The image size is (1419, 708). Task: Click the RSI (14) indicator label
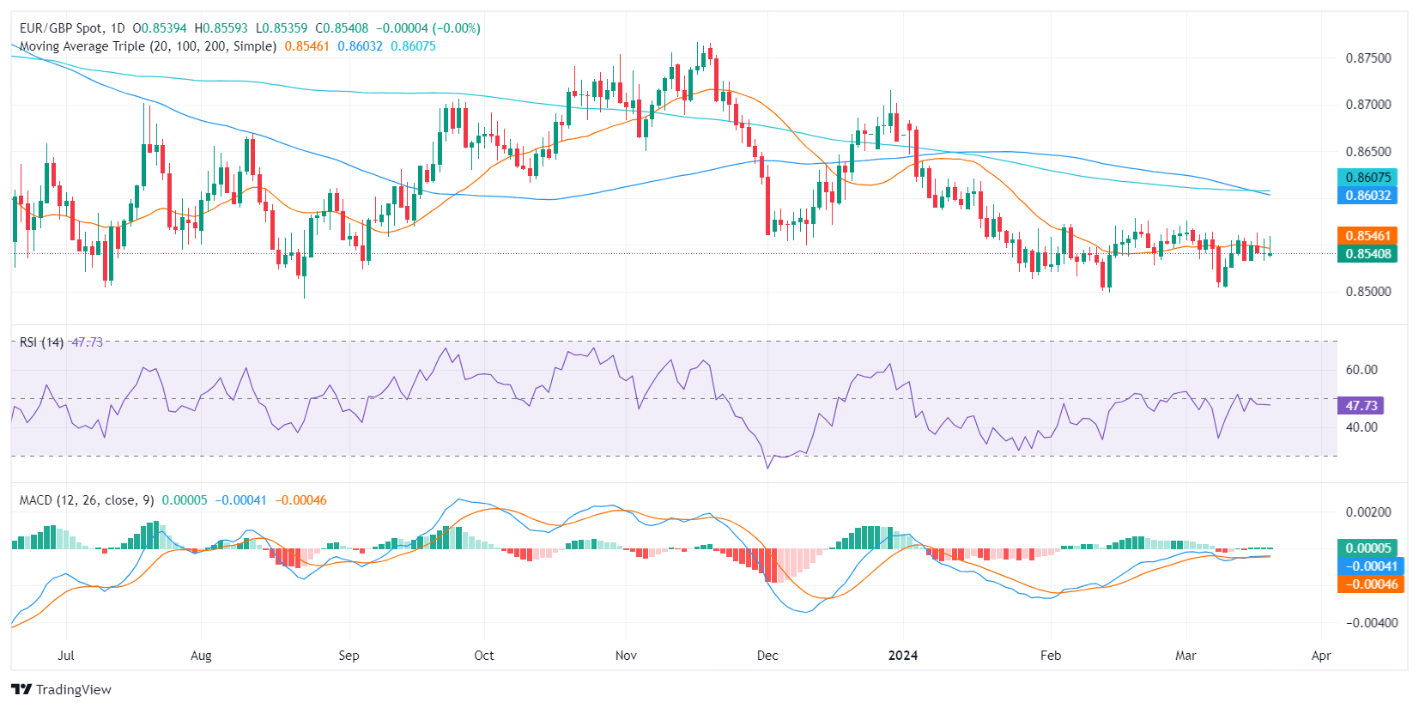click(x=41, y=342)
